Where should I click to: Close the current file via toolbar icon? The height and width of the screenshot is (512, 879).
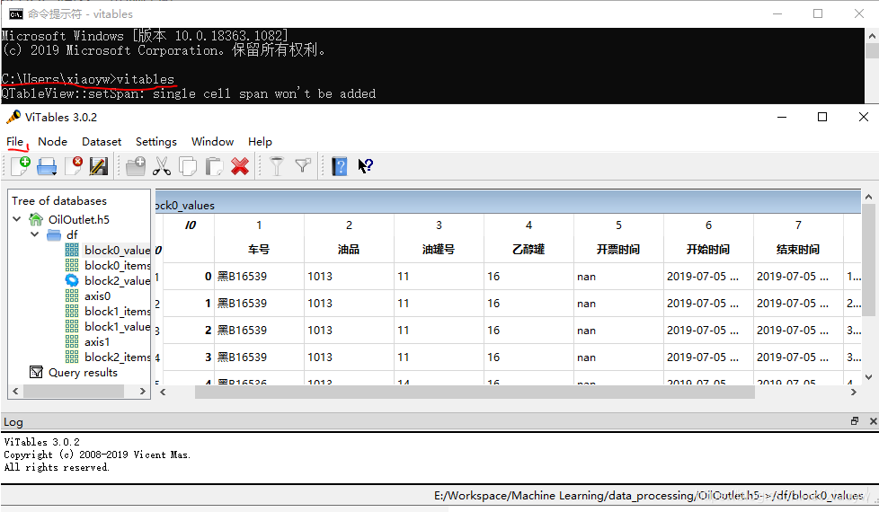click(x=74, y=166)
